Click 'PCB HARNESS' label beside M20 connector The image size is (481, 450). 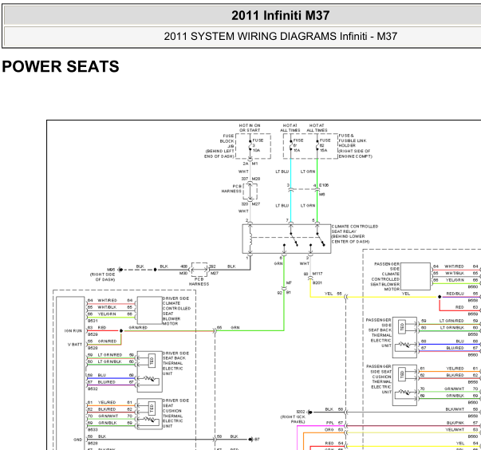coord(231,188)
